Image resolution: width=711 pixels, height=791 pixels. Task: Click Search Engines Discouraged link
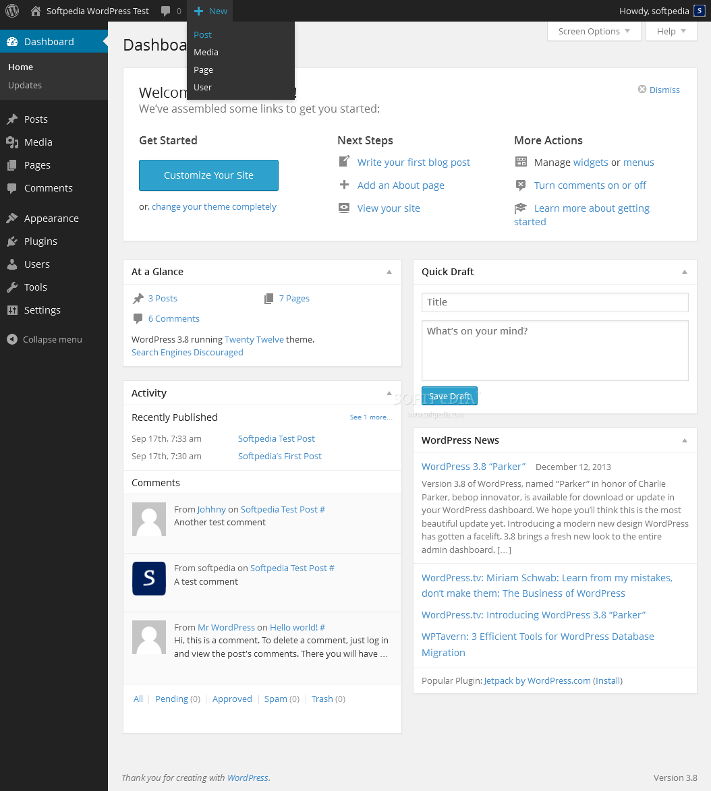(x=188, y=353)
